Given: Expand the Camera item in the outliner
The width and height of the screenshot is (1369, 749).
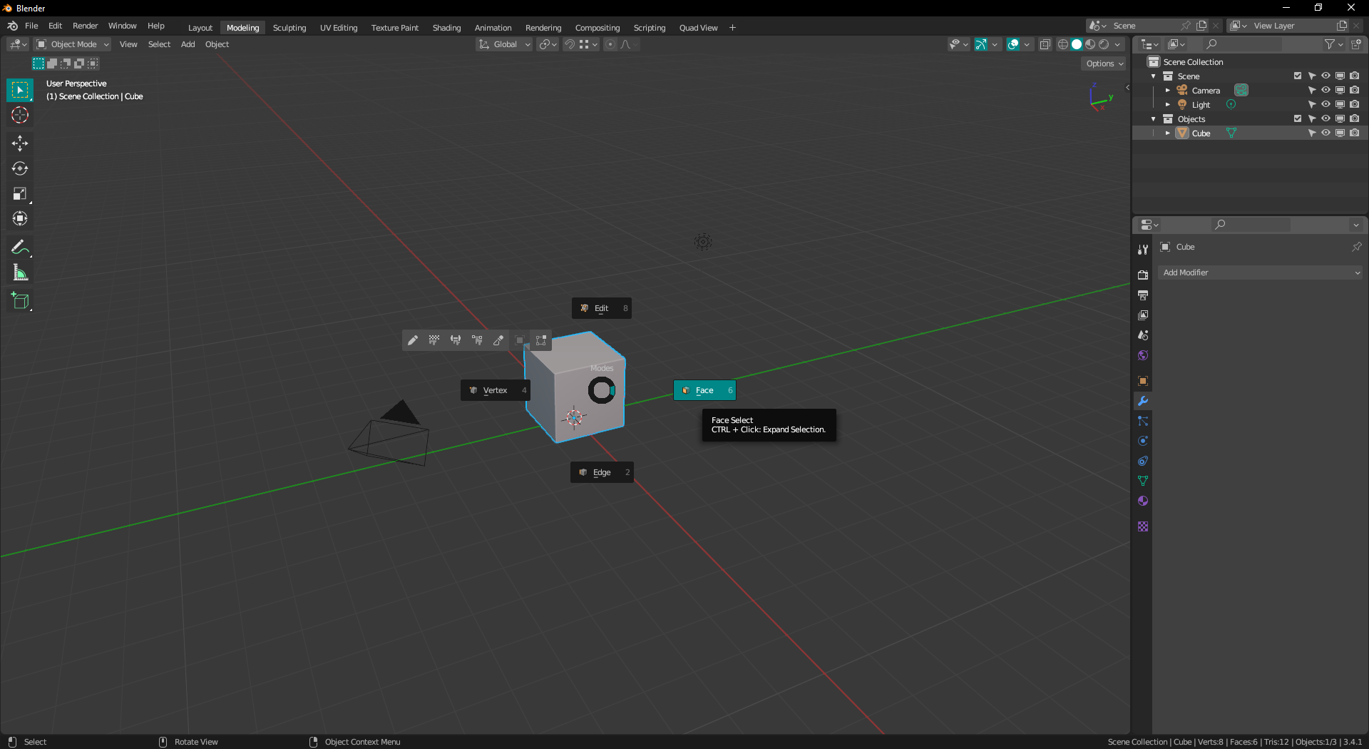Looking at the screenshot, I should (1167, 91).
